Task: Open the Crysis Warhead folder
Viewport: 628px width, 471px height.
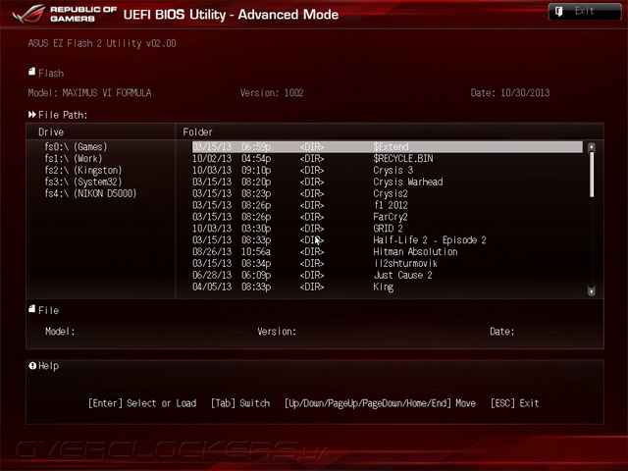Action: pos(388,182)
